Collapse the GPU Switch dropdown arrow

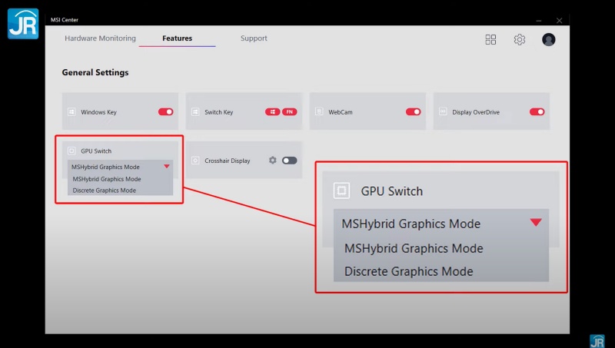[166, 166]
